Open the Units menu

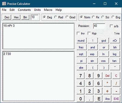[37, 10]
